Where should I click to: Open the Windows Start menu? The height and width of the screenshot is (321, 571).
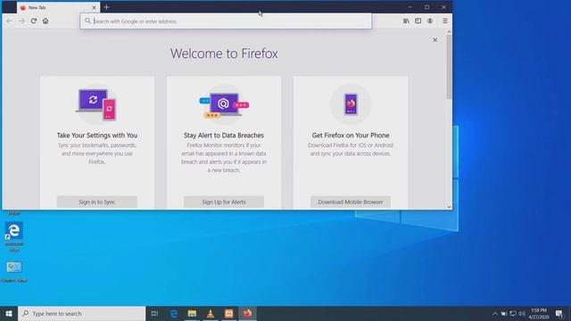(9, 313)
